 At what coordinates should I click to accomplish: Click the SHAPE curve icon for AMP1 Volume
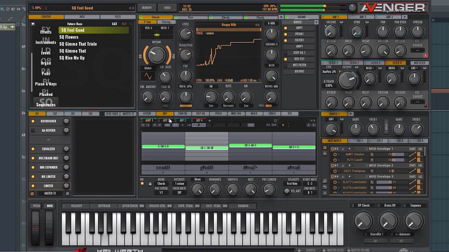413,154
